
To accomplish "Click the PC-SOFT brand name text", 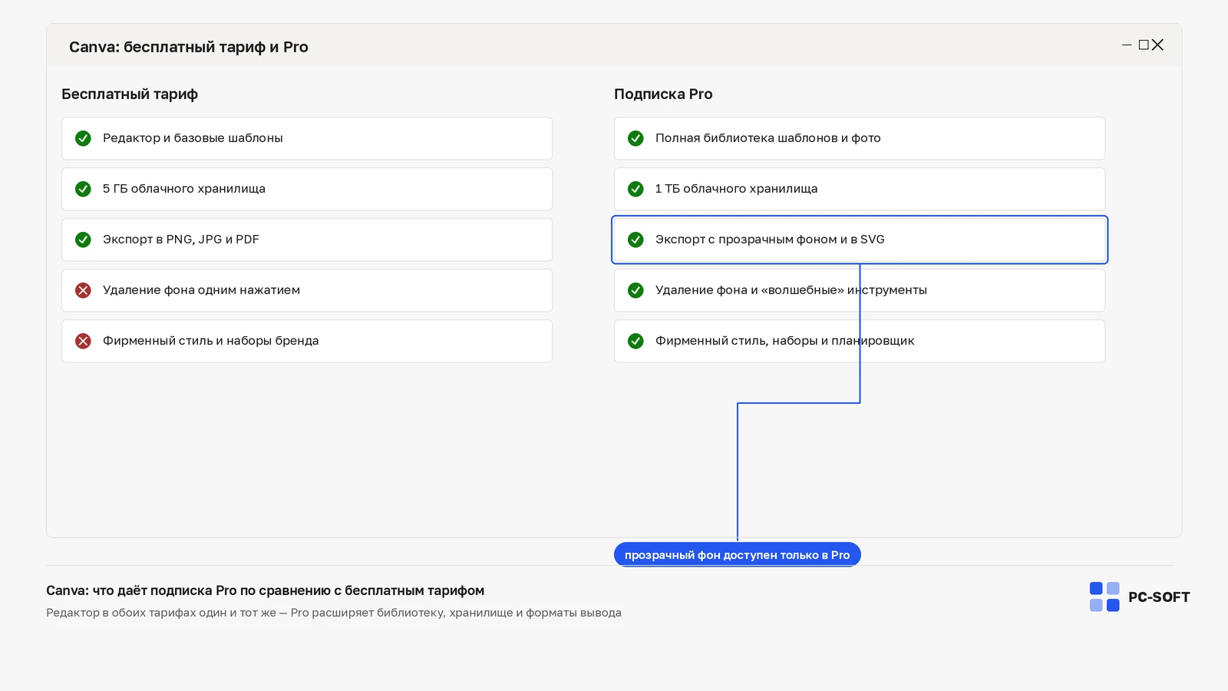I will coord(1159,597).
